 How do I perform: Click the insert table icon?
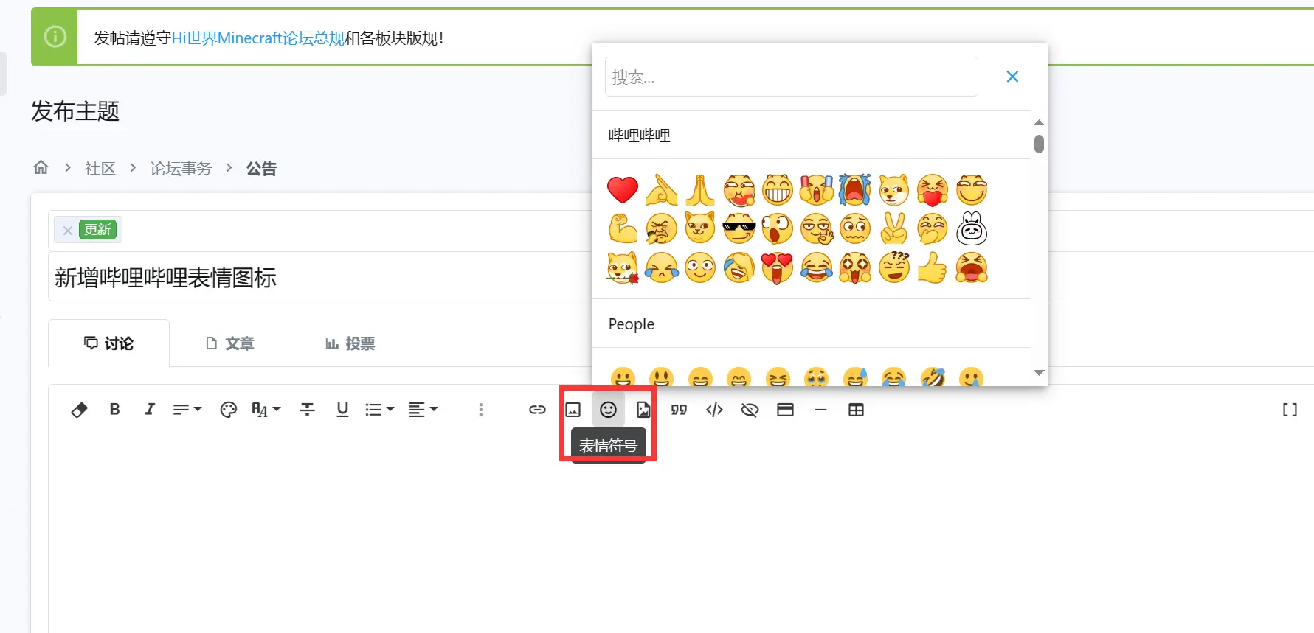[x=856, y=410]
